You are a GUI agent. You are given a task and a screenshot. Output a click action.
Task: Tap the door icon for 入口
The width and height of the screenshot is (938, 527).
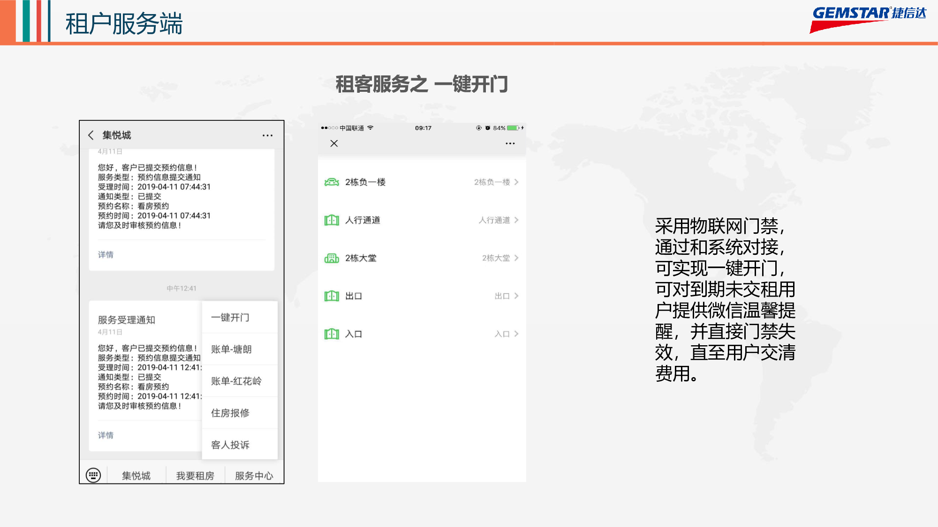(332, 334)
